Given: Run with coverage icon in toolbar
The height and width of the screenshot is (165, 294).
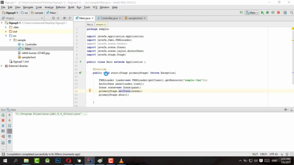Looking at the screenshot, I should [273, 12].
